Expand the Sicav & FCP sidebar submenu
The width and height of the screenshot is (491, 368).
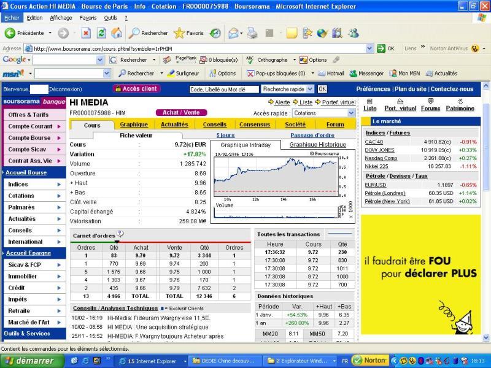pos(59,265)
